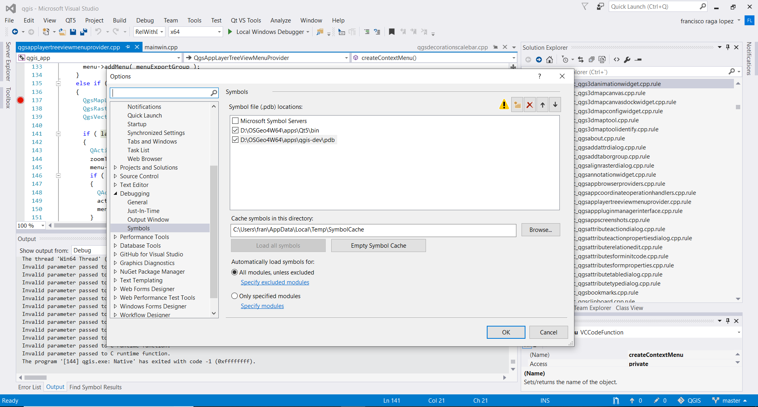Switch to the mainwin.cpp tab
Viewport: 758px width, 407px height.
tap(161, 47)
